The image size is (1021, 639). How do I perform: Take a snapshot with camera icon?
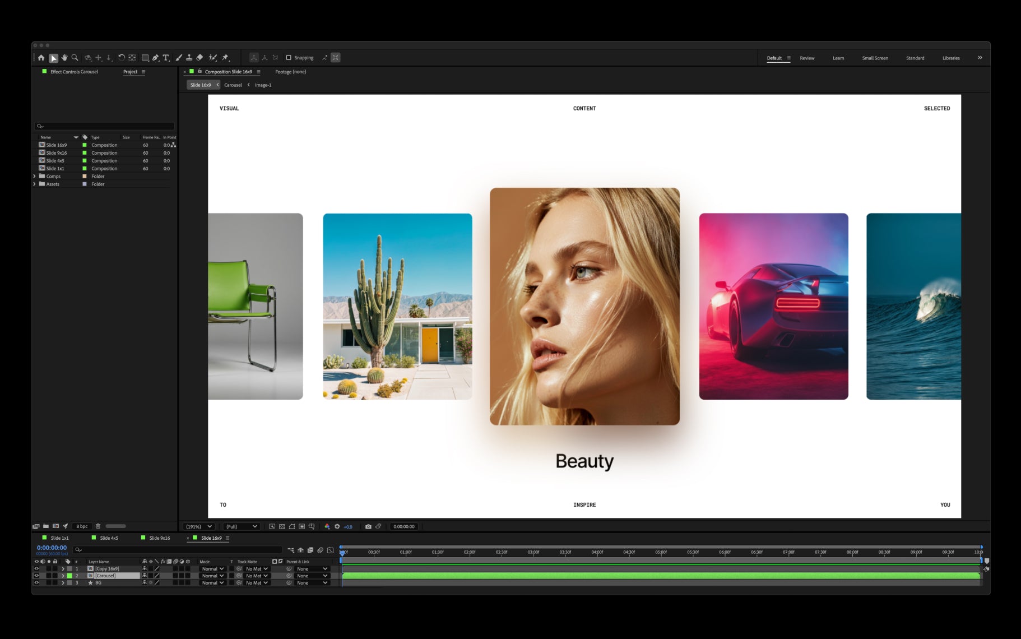(368, 526)
